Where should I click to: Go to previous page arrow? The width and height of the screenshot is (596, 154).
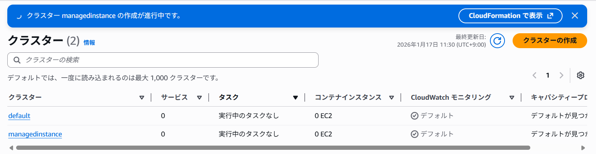pyautogui.click(x=535, y=75)
